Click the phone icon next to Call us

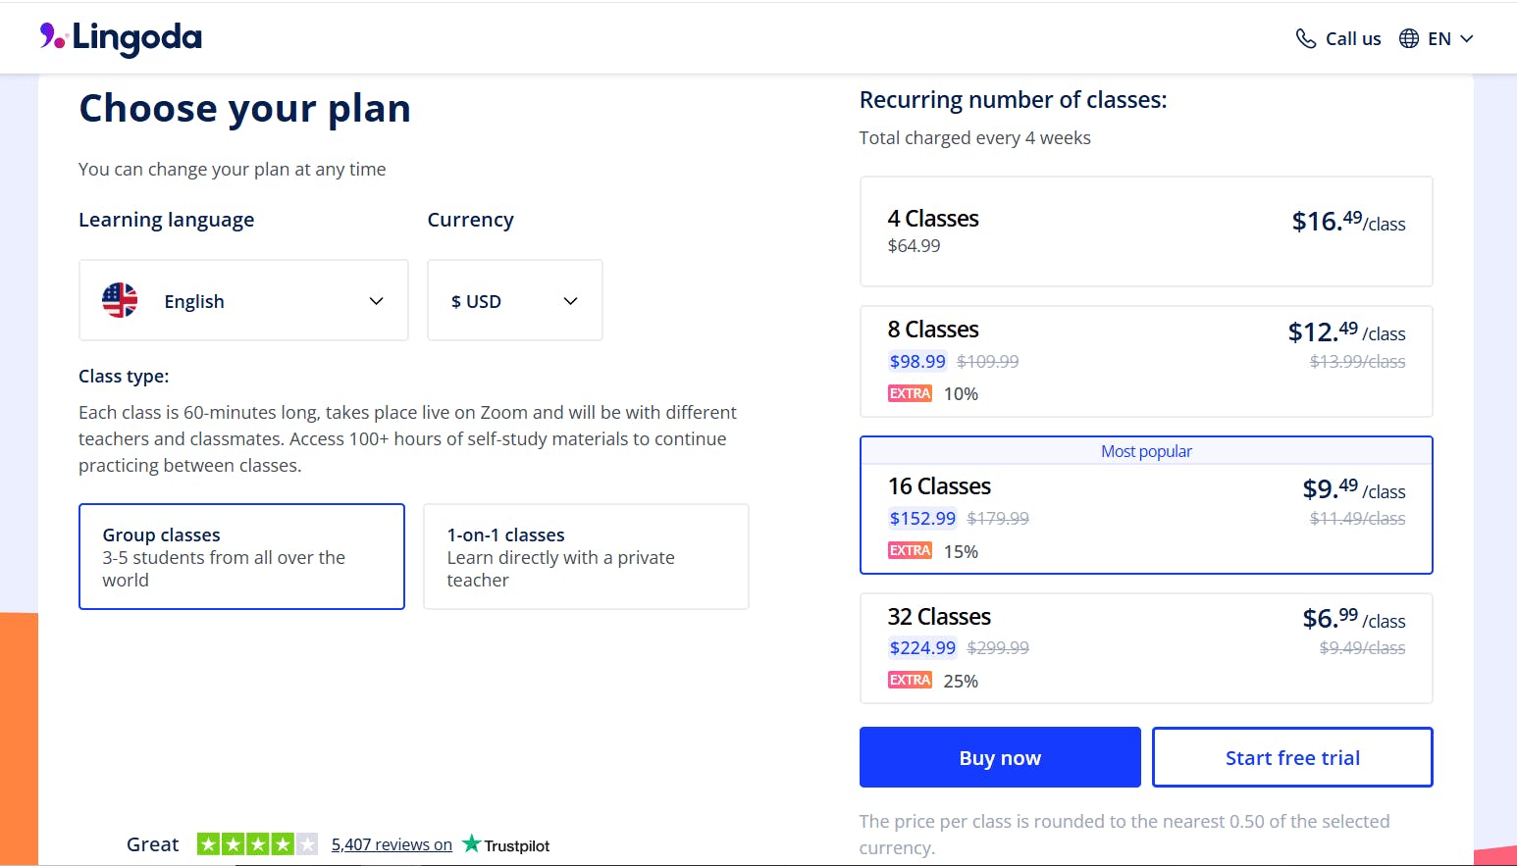[1305, 37]
